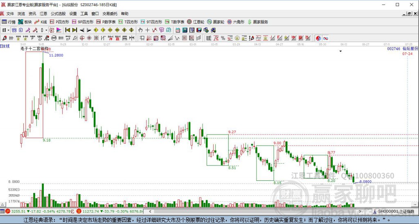Click the small black dropdown triangle on chart

pyautogui.click(x=340, y=51)
